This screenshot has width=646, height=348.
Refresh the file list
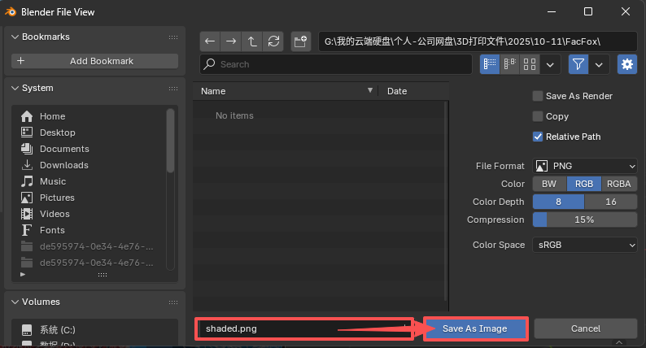point(273,41)
